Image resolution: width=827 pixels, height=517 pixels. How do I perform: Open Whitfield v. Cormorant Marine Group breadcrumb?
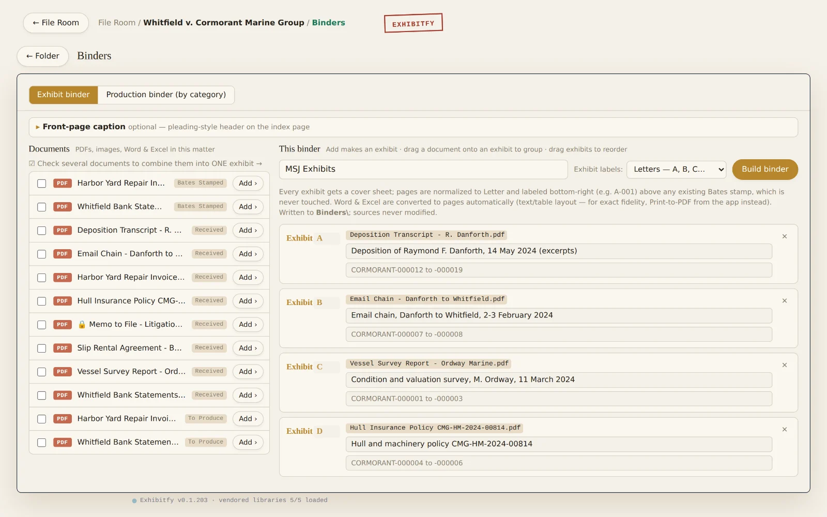click(223, 23)
